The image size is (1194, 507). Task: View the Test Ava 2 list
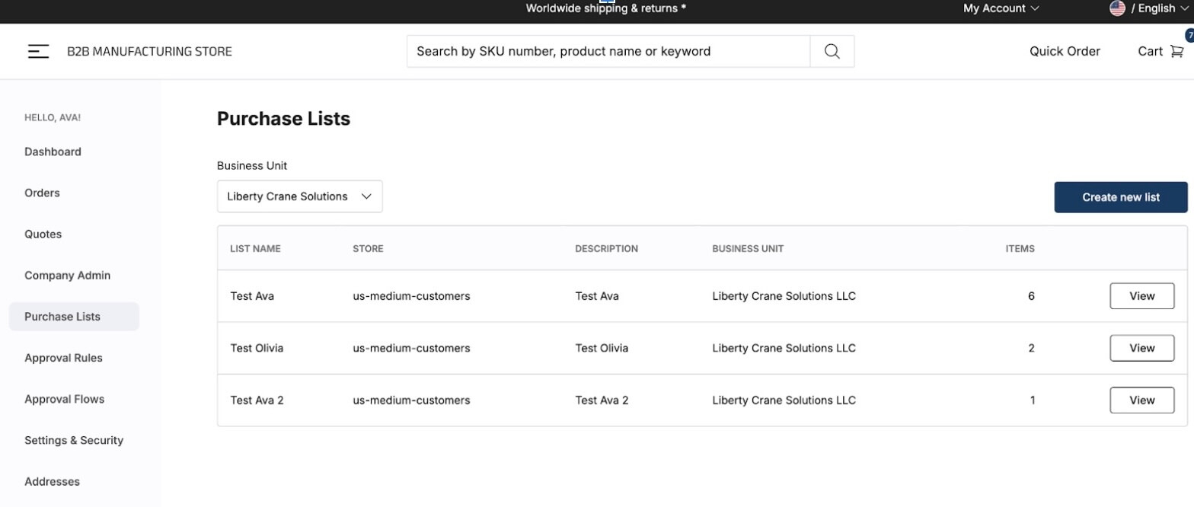click(1141, 400)
